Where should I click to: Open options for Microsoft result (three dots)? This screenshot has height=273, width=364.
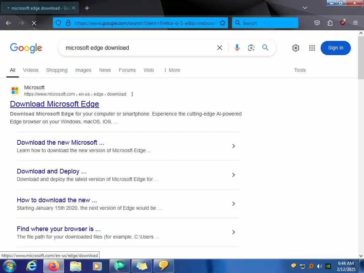click(132, 94)
